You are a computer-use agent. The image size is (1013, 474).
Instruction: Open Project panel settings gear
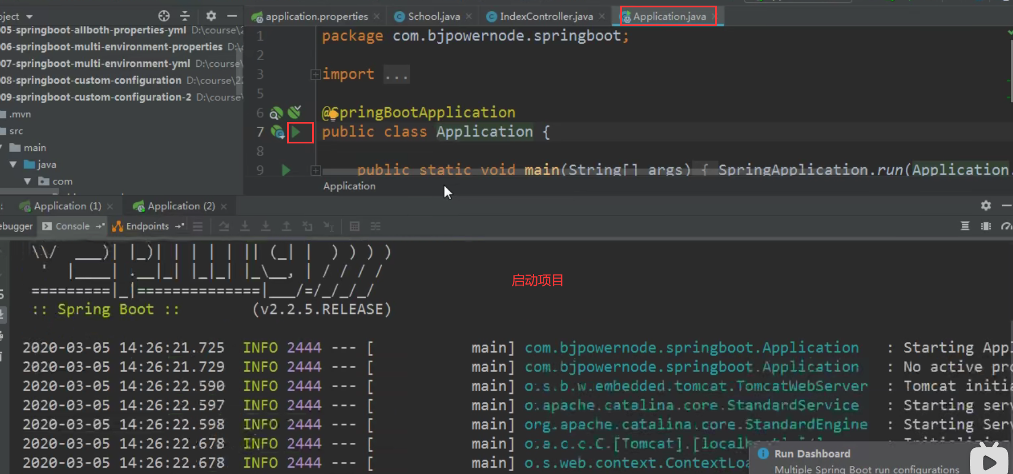[211, 16]
